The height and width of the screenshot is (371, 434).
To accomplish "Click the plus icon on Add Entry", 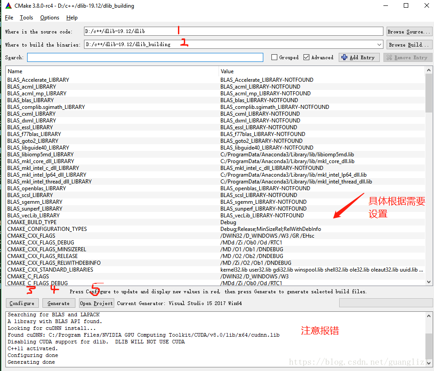I will [x=344, y=57].
